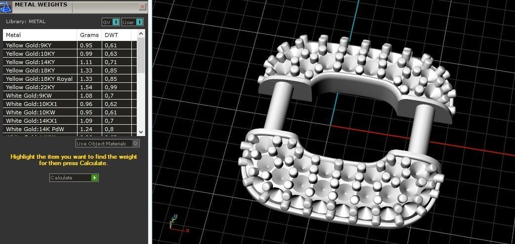This screenshot has width=515, height=244.
Task: Select the 3D jewelry model in viewport
Action: pos(348,131)
